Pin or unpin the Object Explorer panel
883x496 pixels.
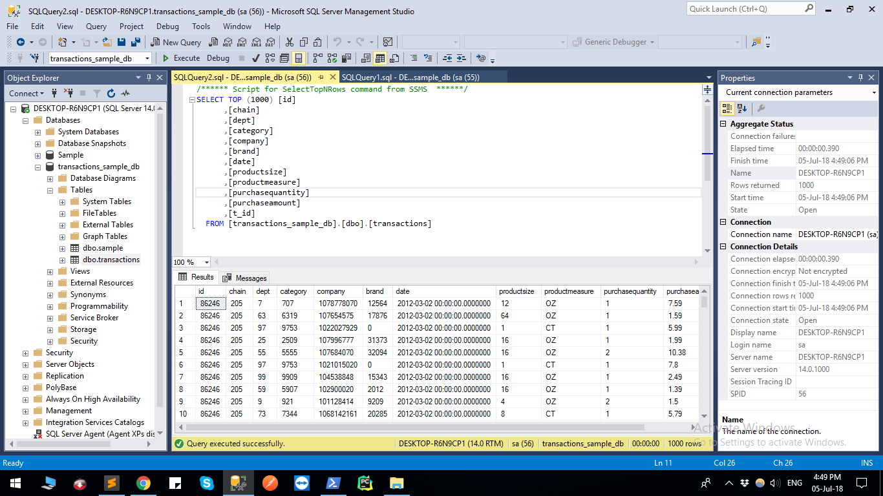(149, 77)
